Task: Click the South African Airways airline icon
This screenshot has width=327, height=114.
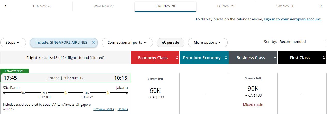Action: pos(23,92)
